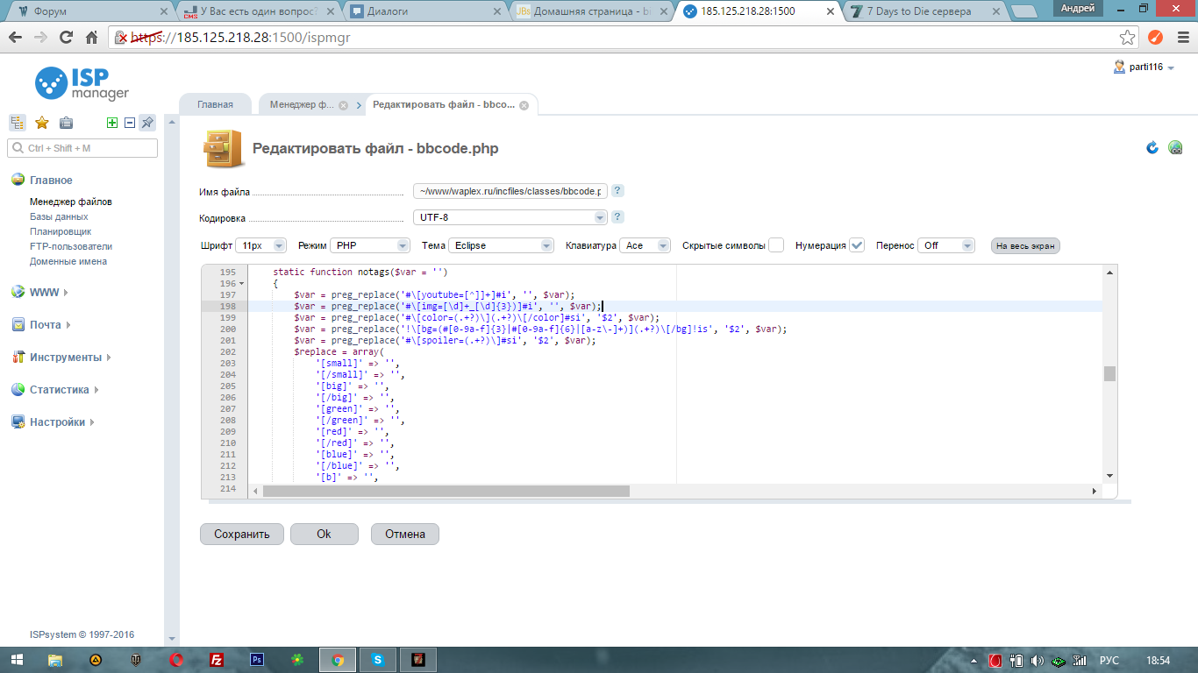The width and height of the screenshot is (1198, 673).
Task: Switch to the Главная tab
Action: tap(215, 104)
